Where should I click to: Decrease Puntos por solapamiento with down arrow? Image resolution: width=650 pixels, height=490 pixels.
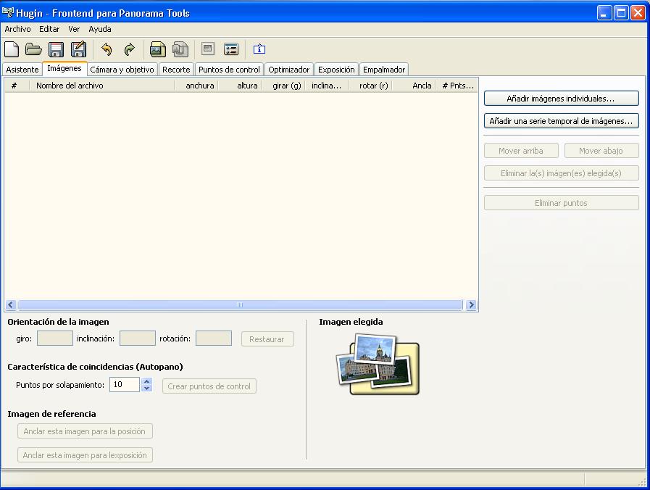point(147,389)
